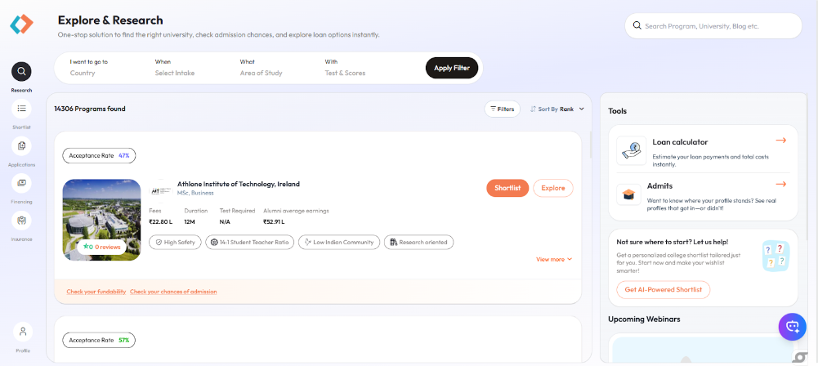Click Check your chances of admission link
Viewport: 818px width, 366px height.
[173, 292]
